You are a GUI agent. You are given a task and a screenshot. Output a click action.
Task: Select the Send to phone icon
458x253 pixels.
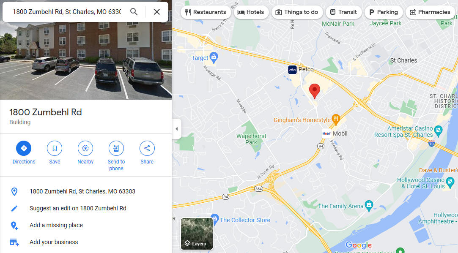coord(116,148)
